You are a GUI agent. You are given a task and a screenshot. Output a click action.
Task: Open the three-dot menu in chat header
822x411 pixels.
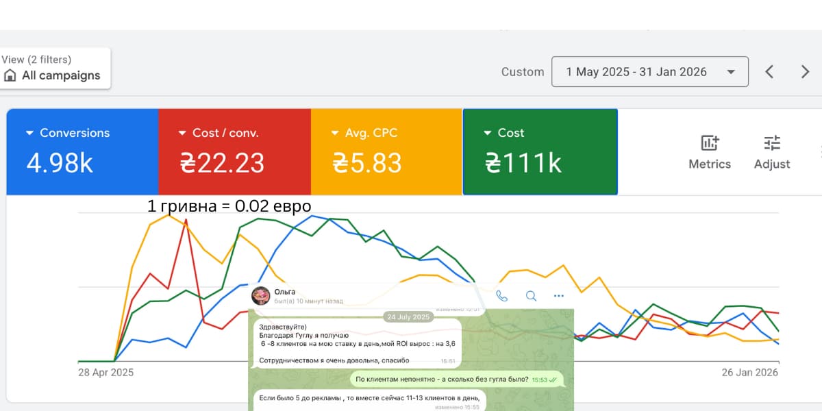tap(558, 296)
